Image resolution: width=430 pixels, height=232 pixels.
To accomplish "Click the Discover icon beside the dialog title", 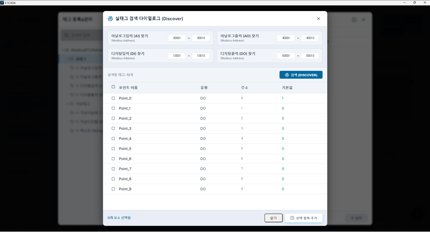I will coord(110,18).
